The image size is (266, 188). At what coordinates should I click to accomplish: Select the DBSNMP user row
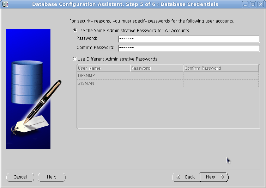168,76
